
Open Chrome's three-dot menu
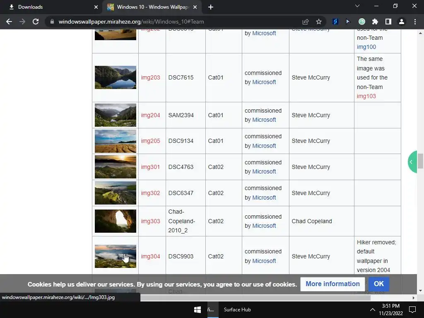(415, 22)
